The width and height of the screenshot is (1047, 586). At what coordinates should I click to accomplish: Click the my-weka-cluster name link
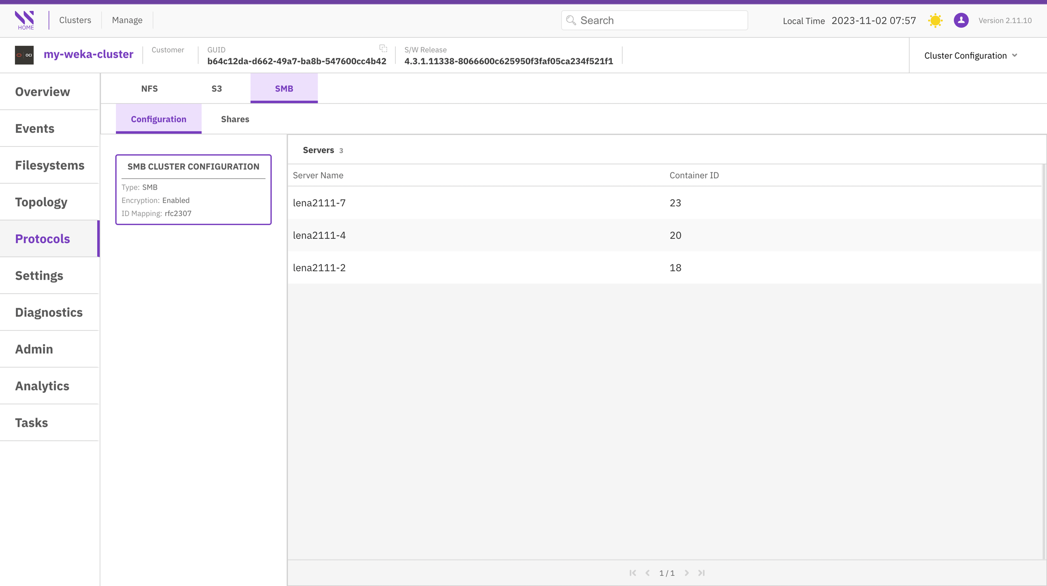pos(88,54)
